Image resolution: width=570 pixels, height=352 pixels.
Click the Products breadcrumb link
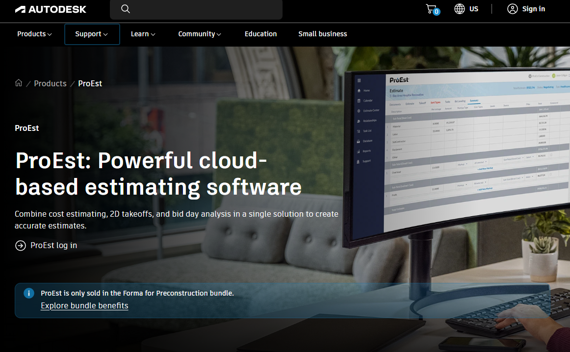(x=50, y=83)
